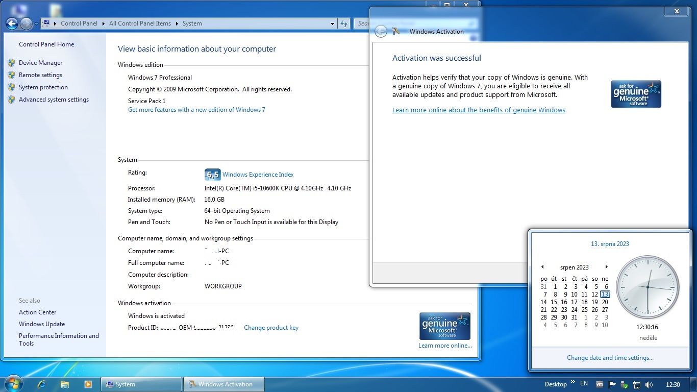Select Control Panel in the address breadcrumb
The height and width of the screenshot is (392, 697).
(79, 23)
